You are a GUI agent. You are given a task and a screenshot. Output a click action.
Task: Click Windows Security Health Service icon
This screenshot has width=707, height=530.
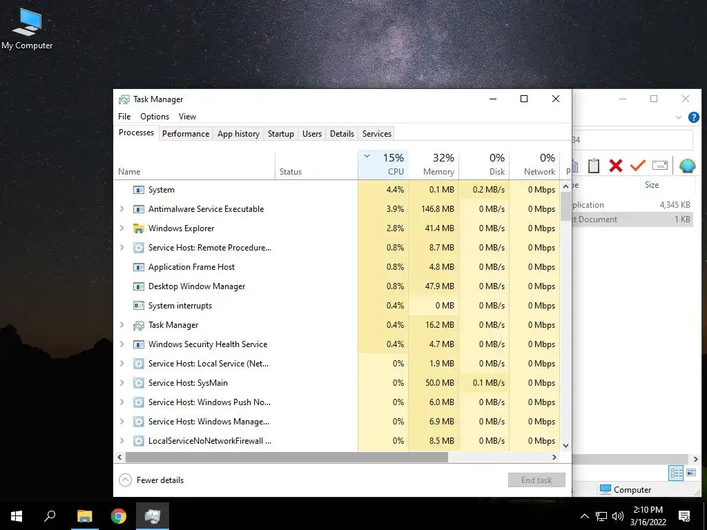click(x=138, y=344)
